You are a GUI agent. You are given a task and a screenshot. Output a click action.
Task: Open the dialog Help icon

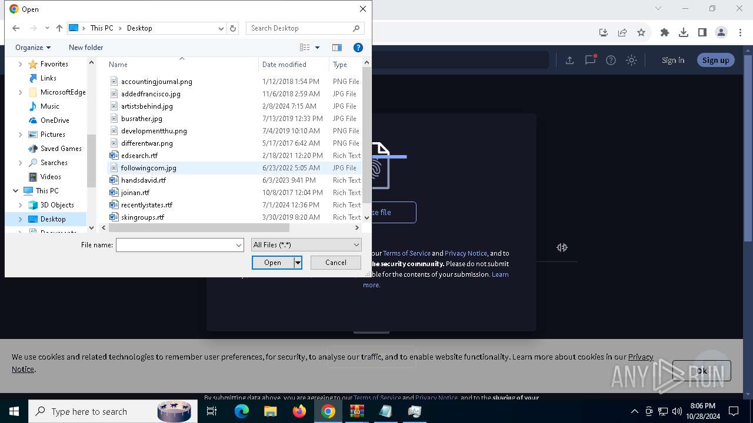tap(358, 48)
